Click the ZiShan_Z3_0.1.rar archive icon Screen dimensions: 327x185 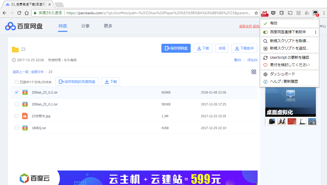[25, 104]
